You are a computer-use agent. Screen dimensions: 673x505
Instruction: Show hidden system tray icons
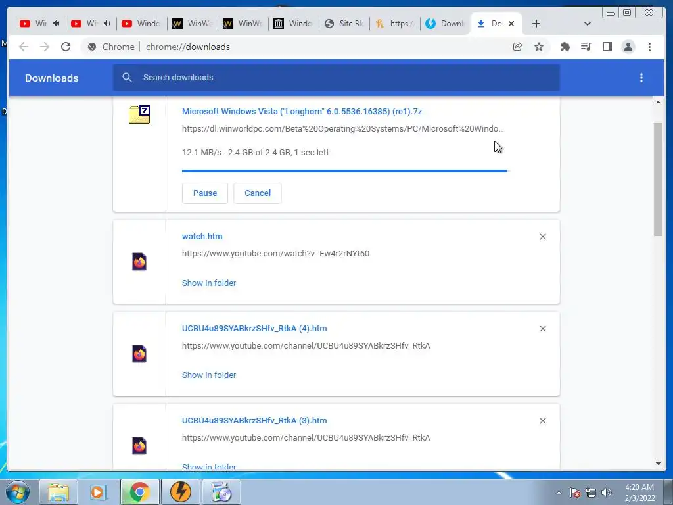[x=559, y=493]
